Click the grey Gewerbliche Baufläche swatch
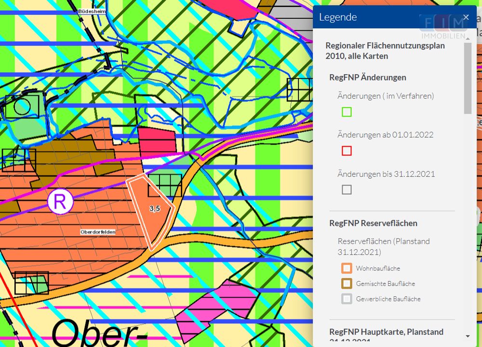 point(347,299)
